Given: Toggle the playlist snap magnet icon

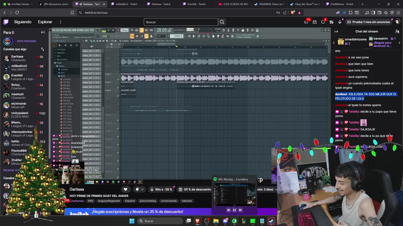Looking at the screenshot, I should pos(86,41).
